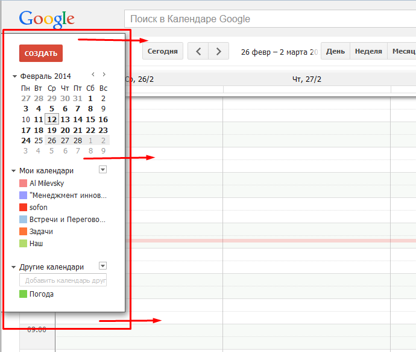
Task: Select February 10 in mini calendar
Action: point(26,120)
